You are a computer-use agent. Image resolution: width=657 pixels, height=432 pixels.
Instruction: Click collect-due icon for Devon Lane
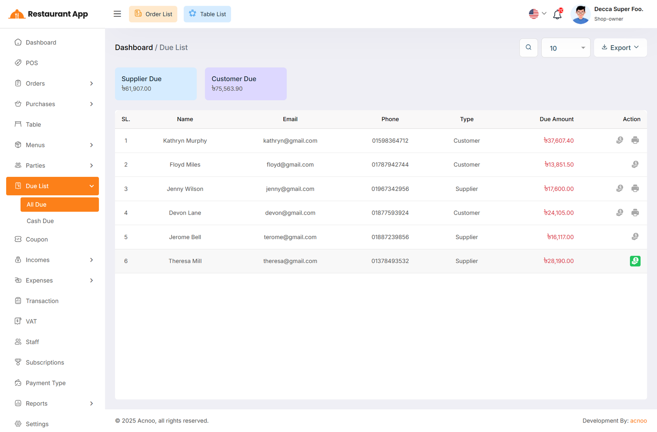pos(620,213)
